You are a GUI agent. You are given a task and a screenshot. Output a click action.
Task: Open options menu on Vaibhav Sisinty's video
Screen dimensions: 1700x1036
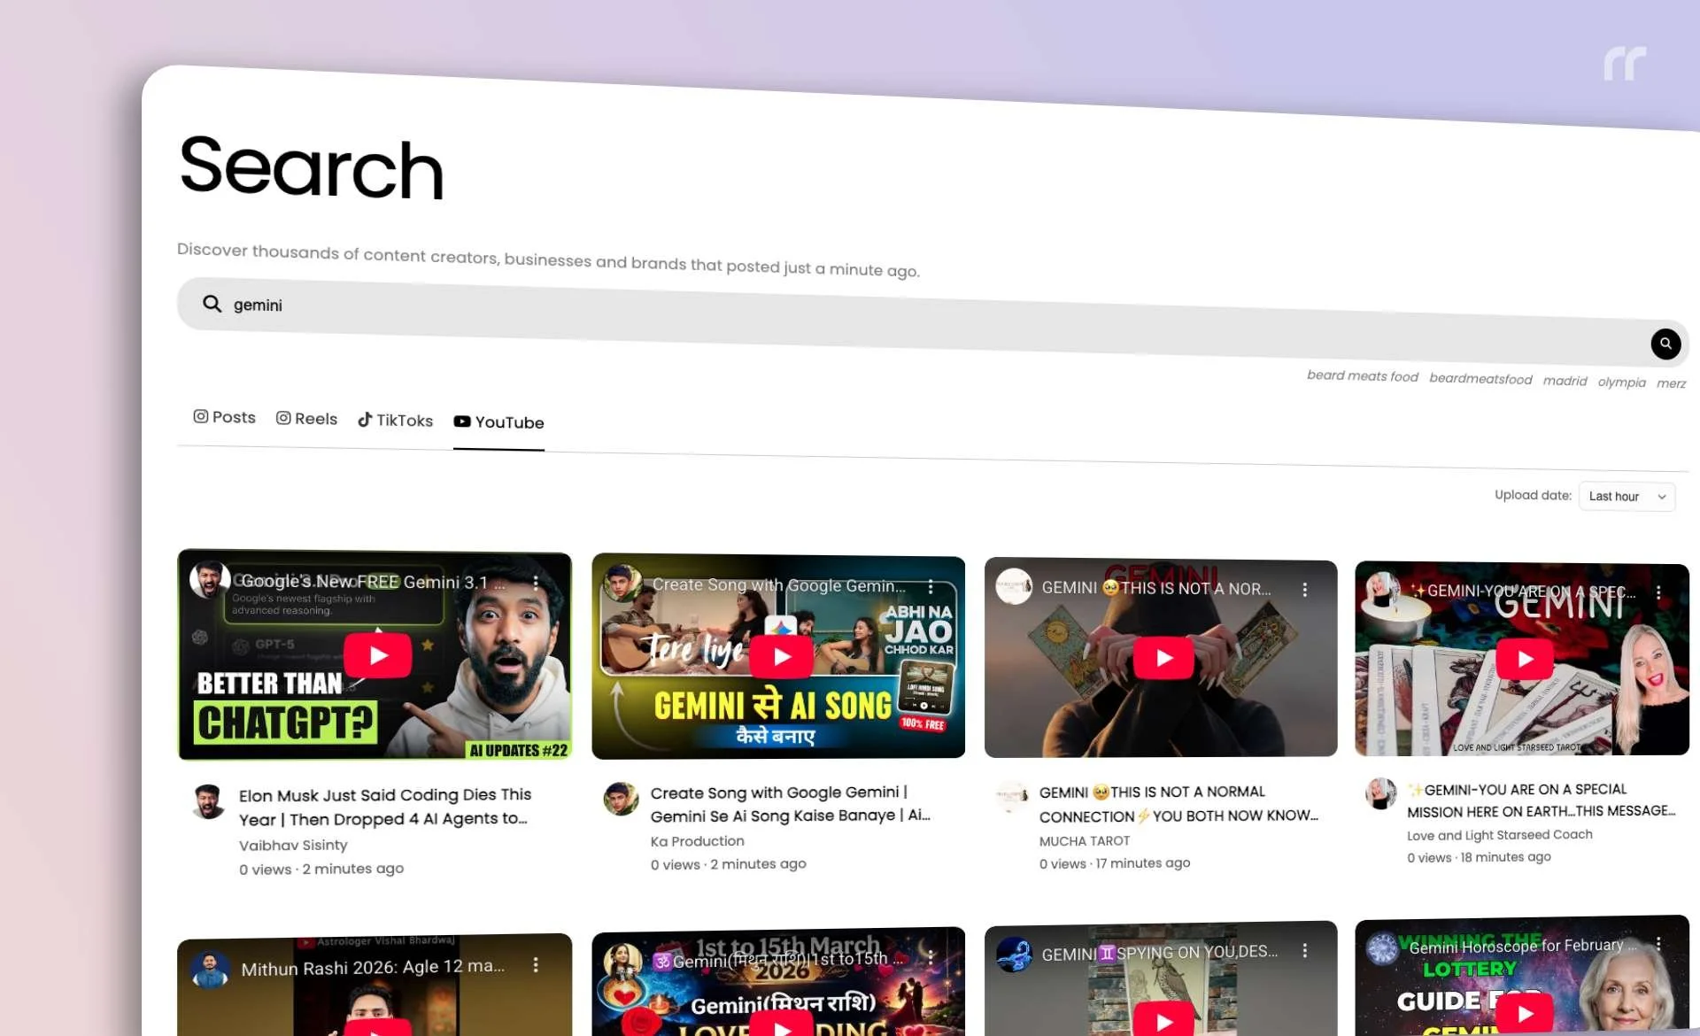point(537,584)
